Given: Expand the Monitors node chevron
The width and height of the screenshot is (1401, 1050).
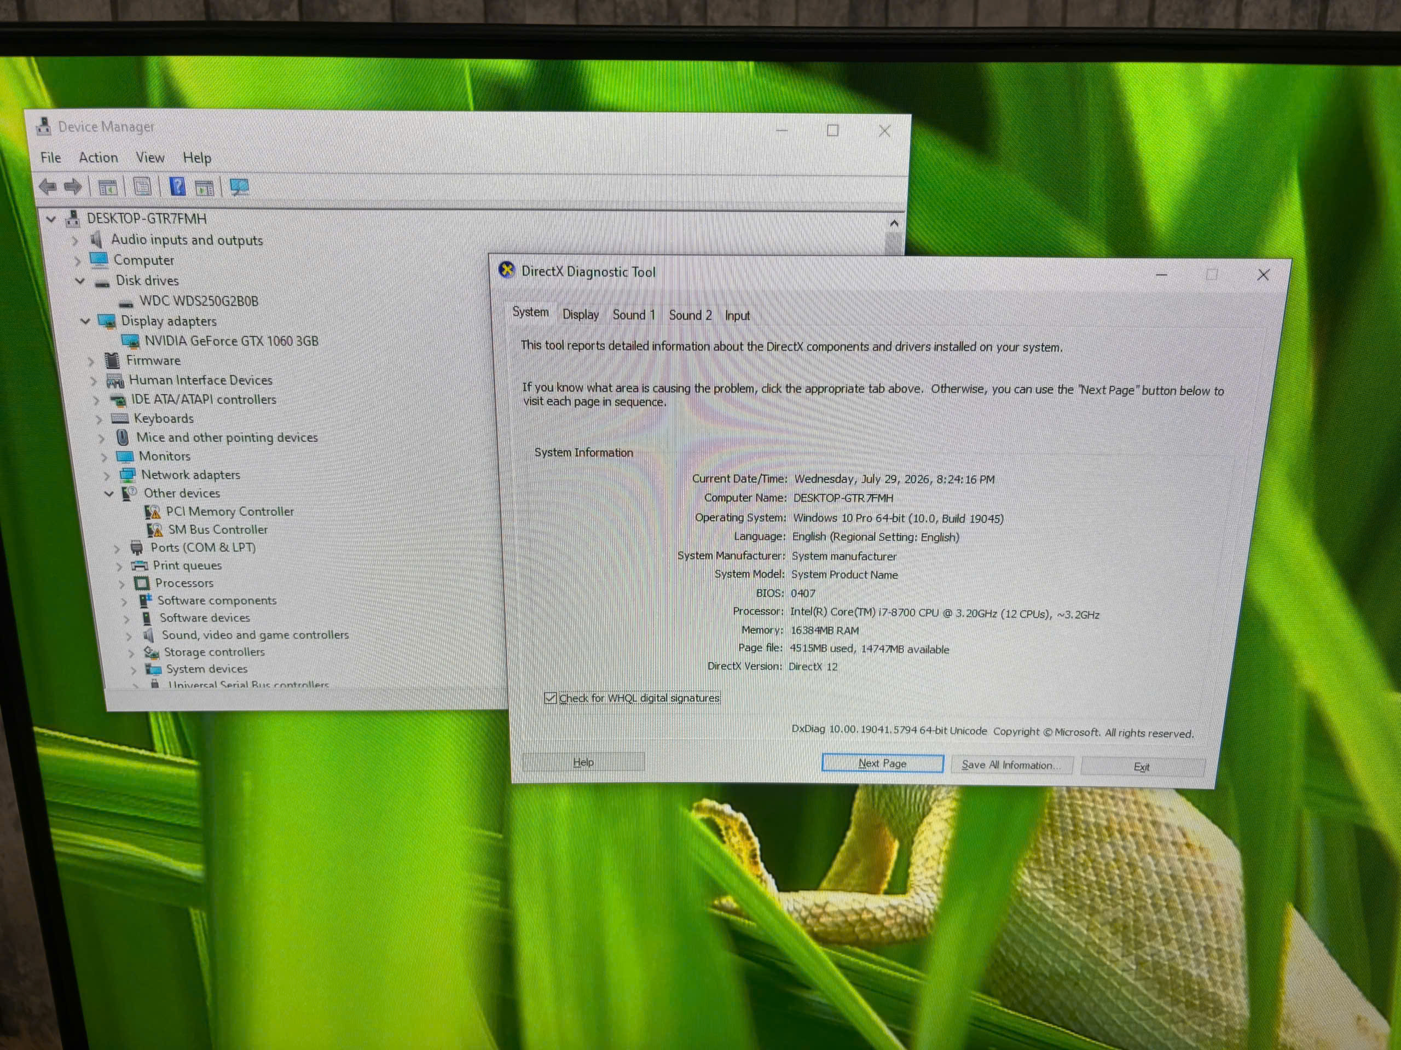Looking at the screenshot, I should pos(105,457).
